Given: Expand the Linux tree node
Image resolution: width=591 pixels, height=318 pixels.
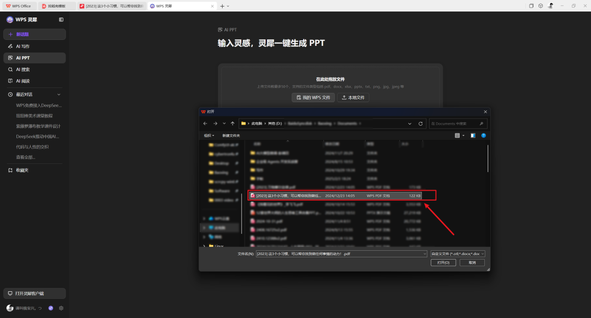Looking at the screenshot, I should pos(204,246).
